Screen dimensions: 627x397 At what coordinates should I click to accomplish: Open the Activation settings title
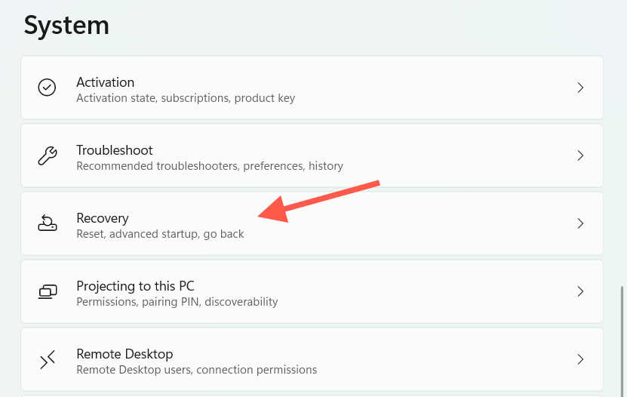[105, 82]
